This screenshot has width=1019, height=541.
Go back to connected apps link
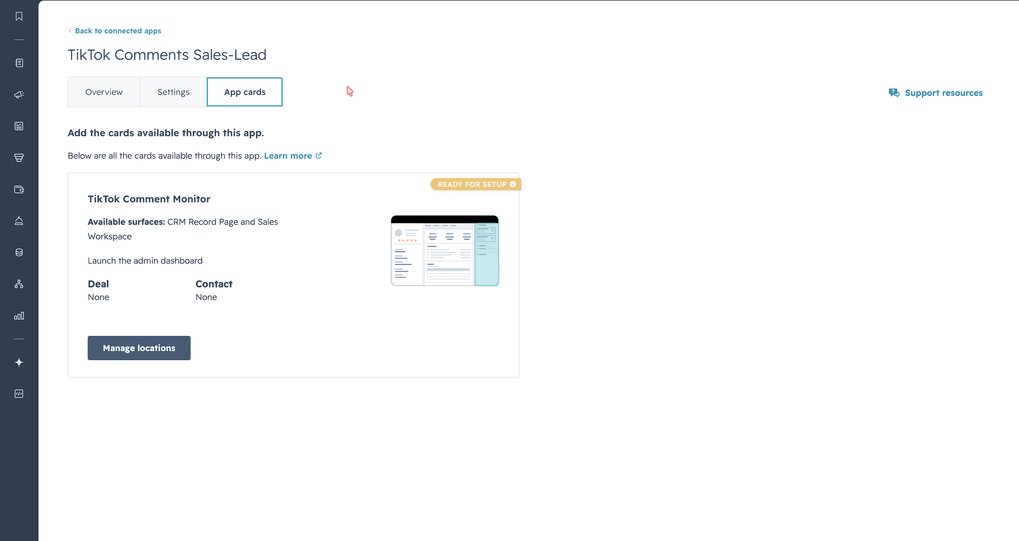click(x=118, y=31)
